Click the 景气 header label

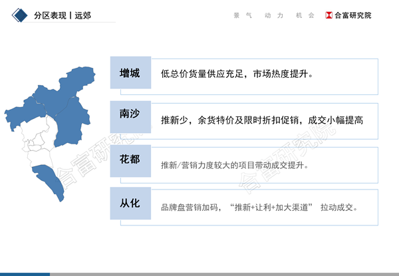(243, 15)
